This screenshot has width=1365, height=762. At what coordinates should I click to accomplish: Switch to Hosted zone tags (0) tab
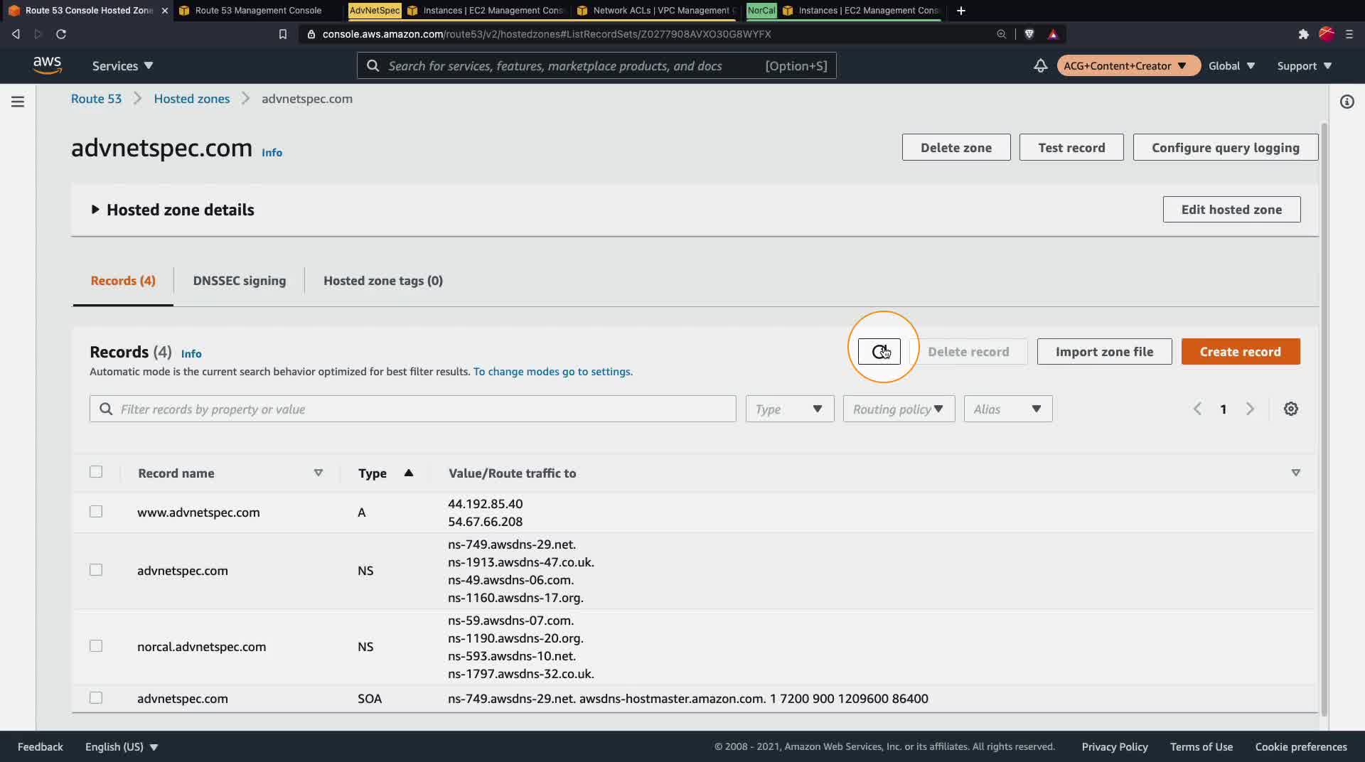383,281
